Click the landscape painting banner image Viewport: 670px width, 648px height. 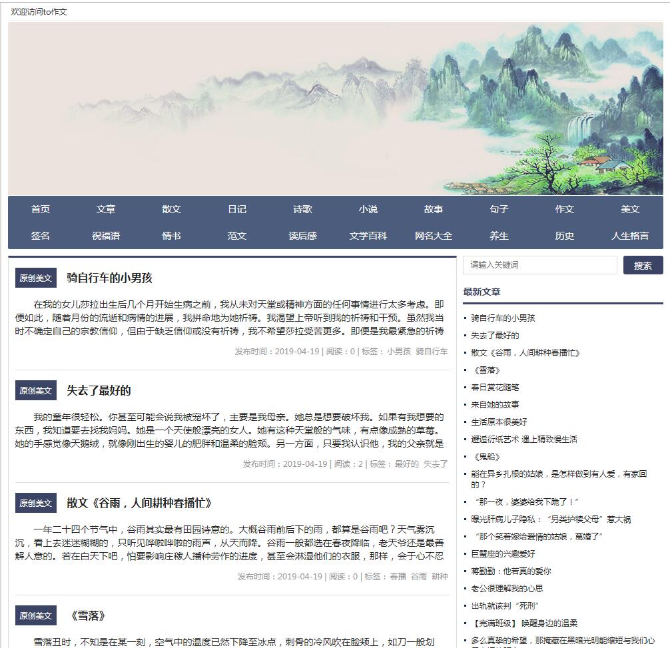tap(336, 109)
